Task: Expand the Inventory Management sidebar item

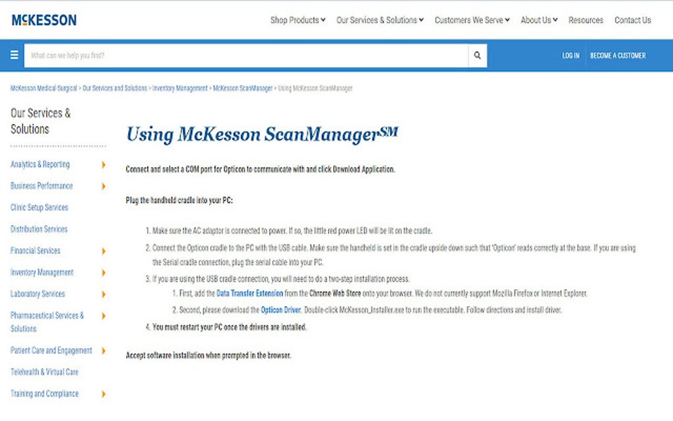Action: click(104, 273)
